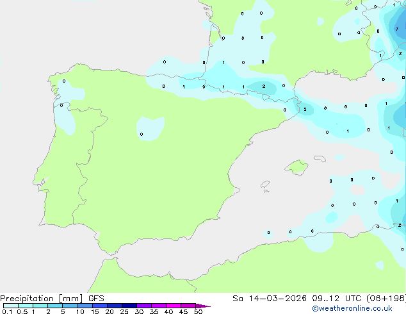Open the weatheronline.co.uk link

click(352, 308)
